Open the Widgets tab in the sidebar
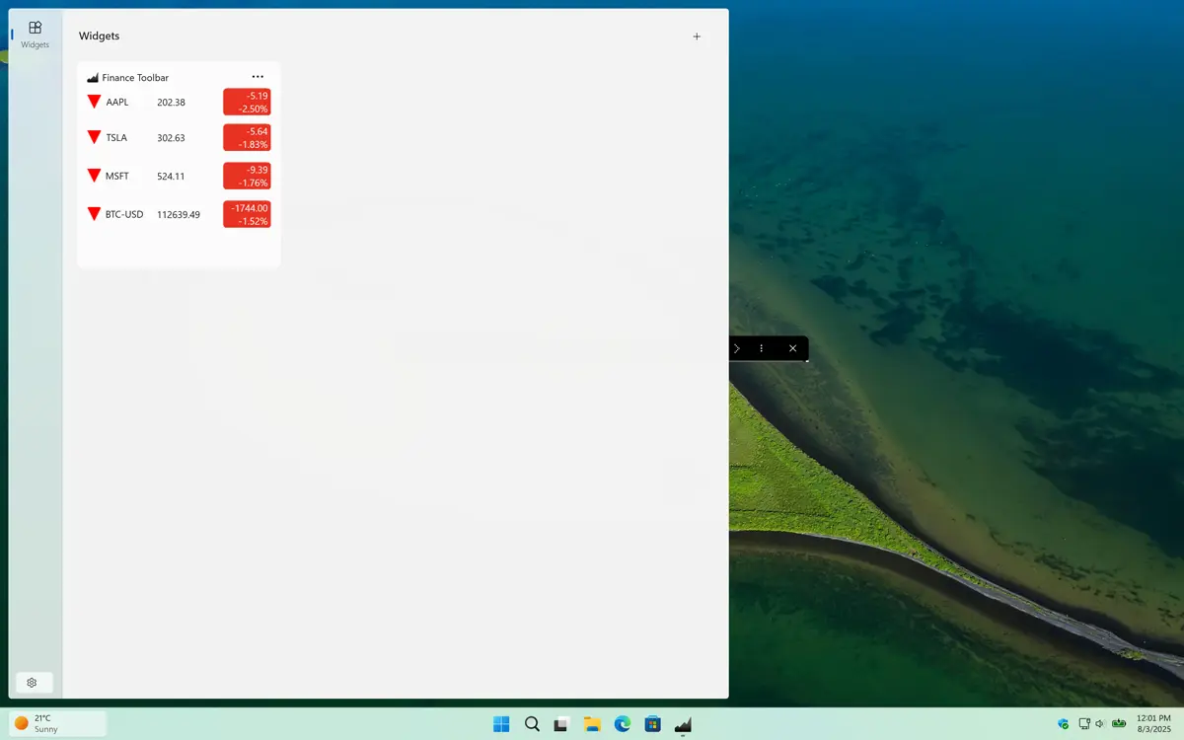Image resolution: width=1184 pixels, height=740 pixels. (x=35, y=35)
